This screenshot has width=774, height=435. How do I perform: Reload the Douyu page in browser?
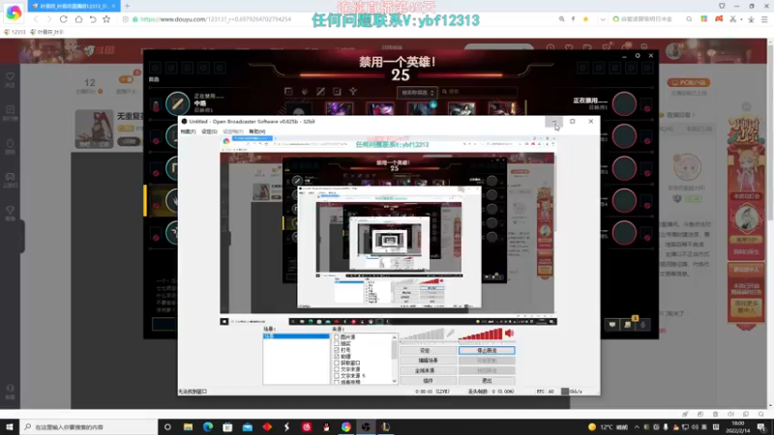coord(63,19)
